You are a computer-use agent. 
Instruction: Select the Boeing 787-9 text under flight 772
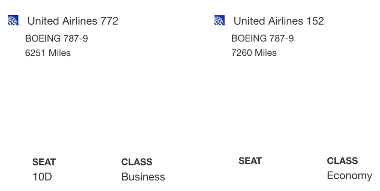coord(56,39)
